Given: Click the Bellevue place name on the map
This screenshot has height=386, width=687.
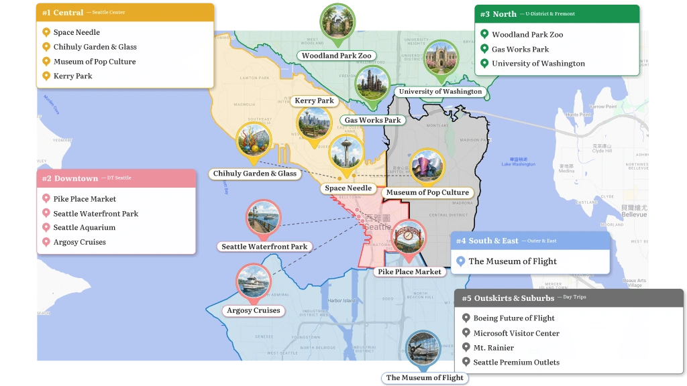Looking at the screenshot, I should [x=634, y=211].
